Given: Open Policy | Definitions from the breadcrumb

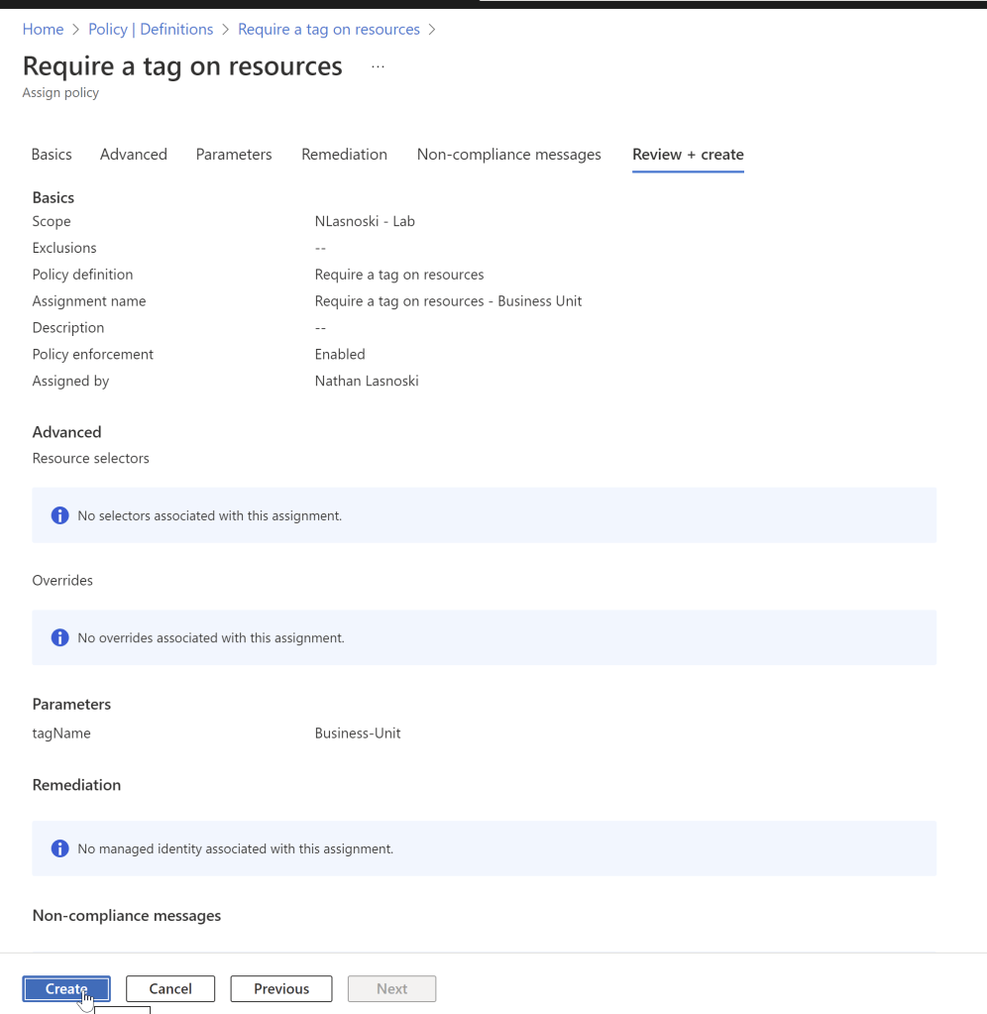Looking at the screenshot, I should pyautogui.click(x=151, y=29).
